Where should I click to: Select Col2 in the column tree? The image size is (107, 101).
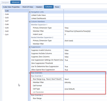[7, 31]
